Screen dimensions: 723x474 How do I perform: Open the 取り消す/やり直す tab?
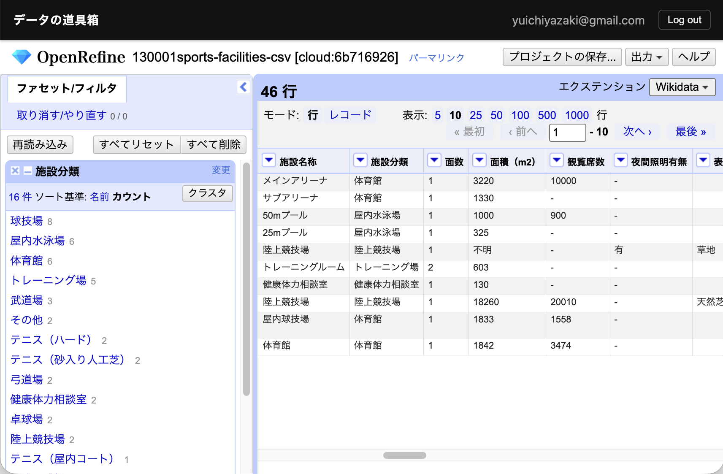pyautogui.click(x=62, y=115)
